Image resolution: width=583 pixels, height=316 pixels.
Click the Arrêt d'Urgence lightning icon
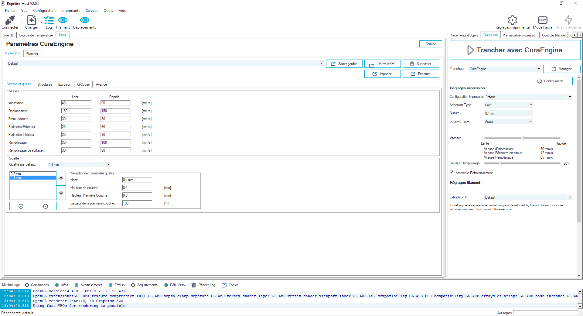coord(568,20)
